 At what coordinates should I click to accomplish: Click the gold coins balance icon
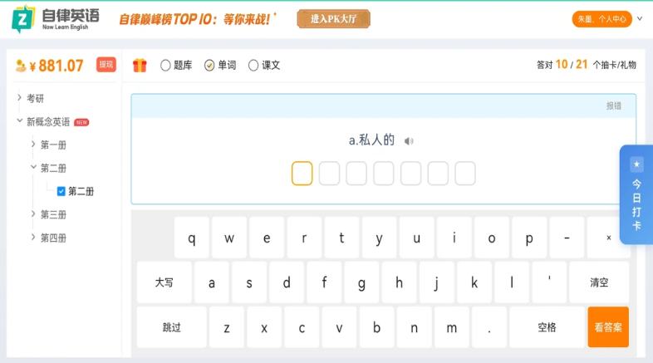pyautogui.click(x=21, y=66)
